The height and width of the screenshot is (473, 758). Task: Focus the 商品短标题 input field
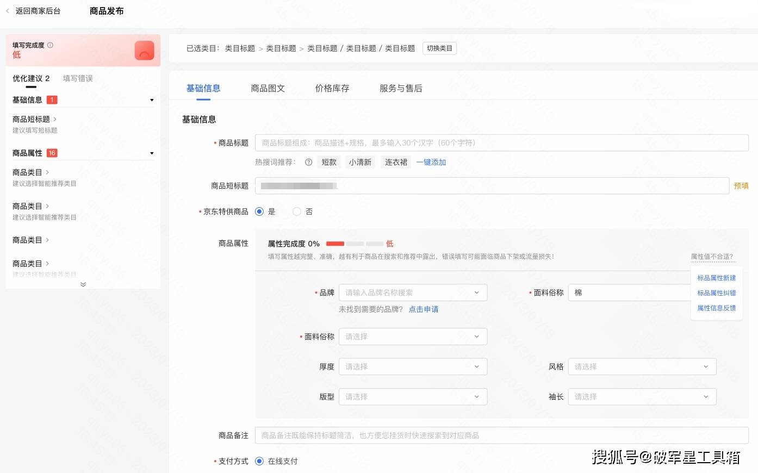[492, 186]
